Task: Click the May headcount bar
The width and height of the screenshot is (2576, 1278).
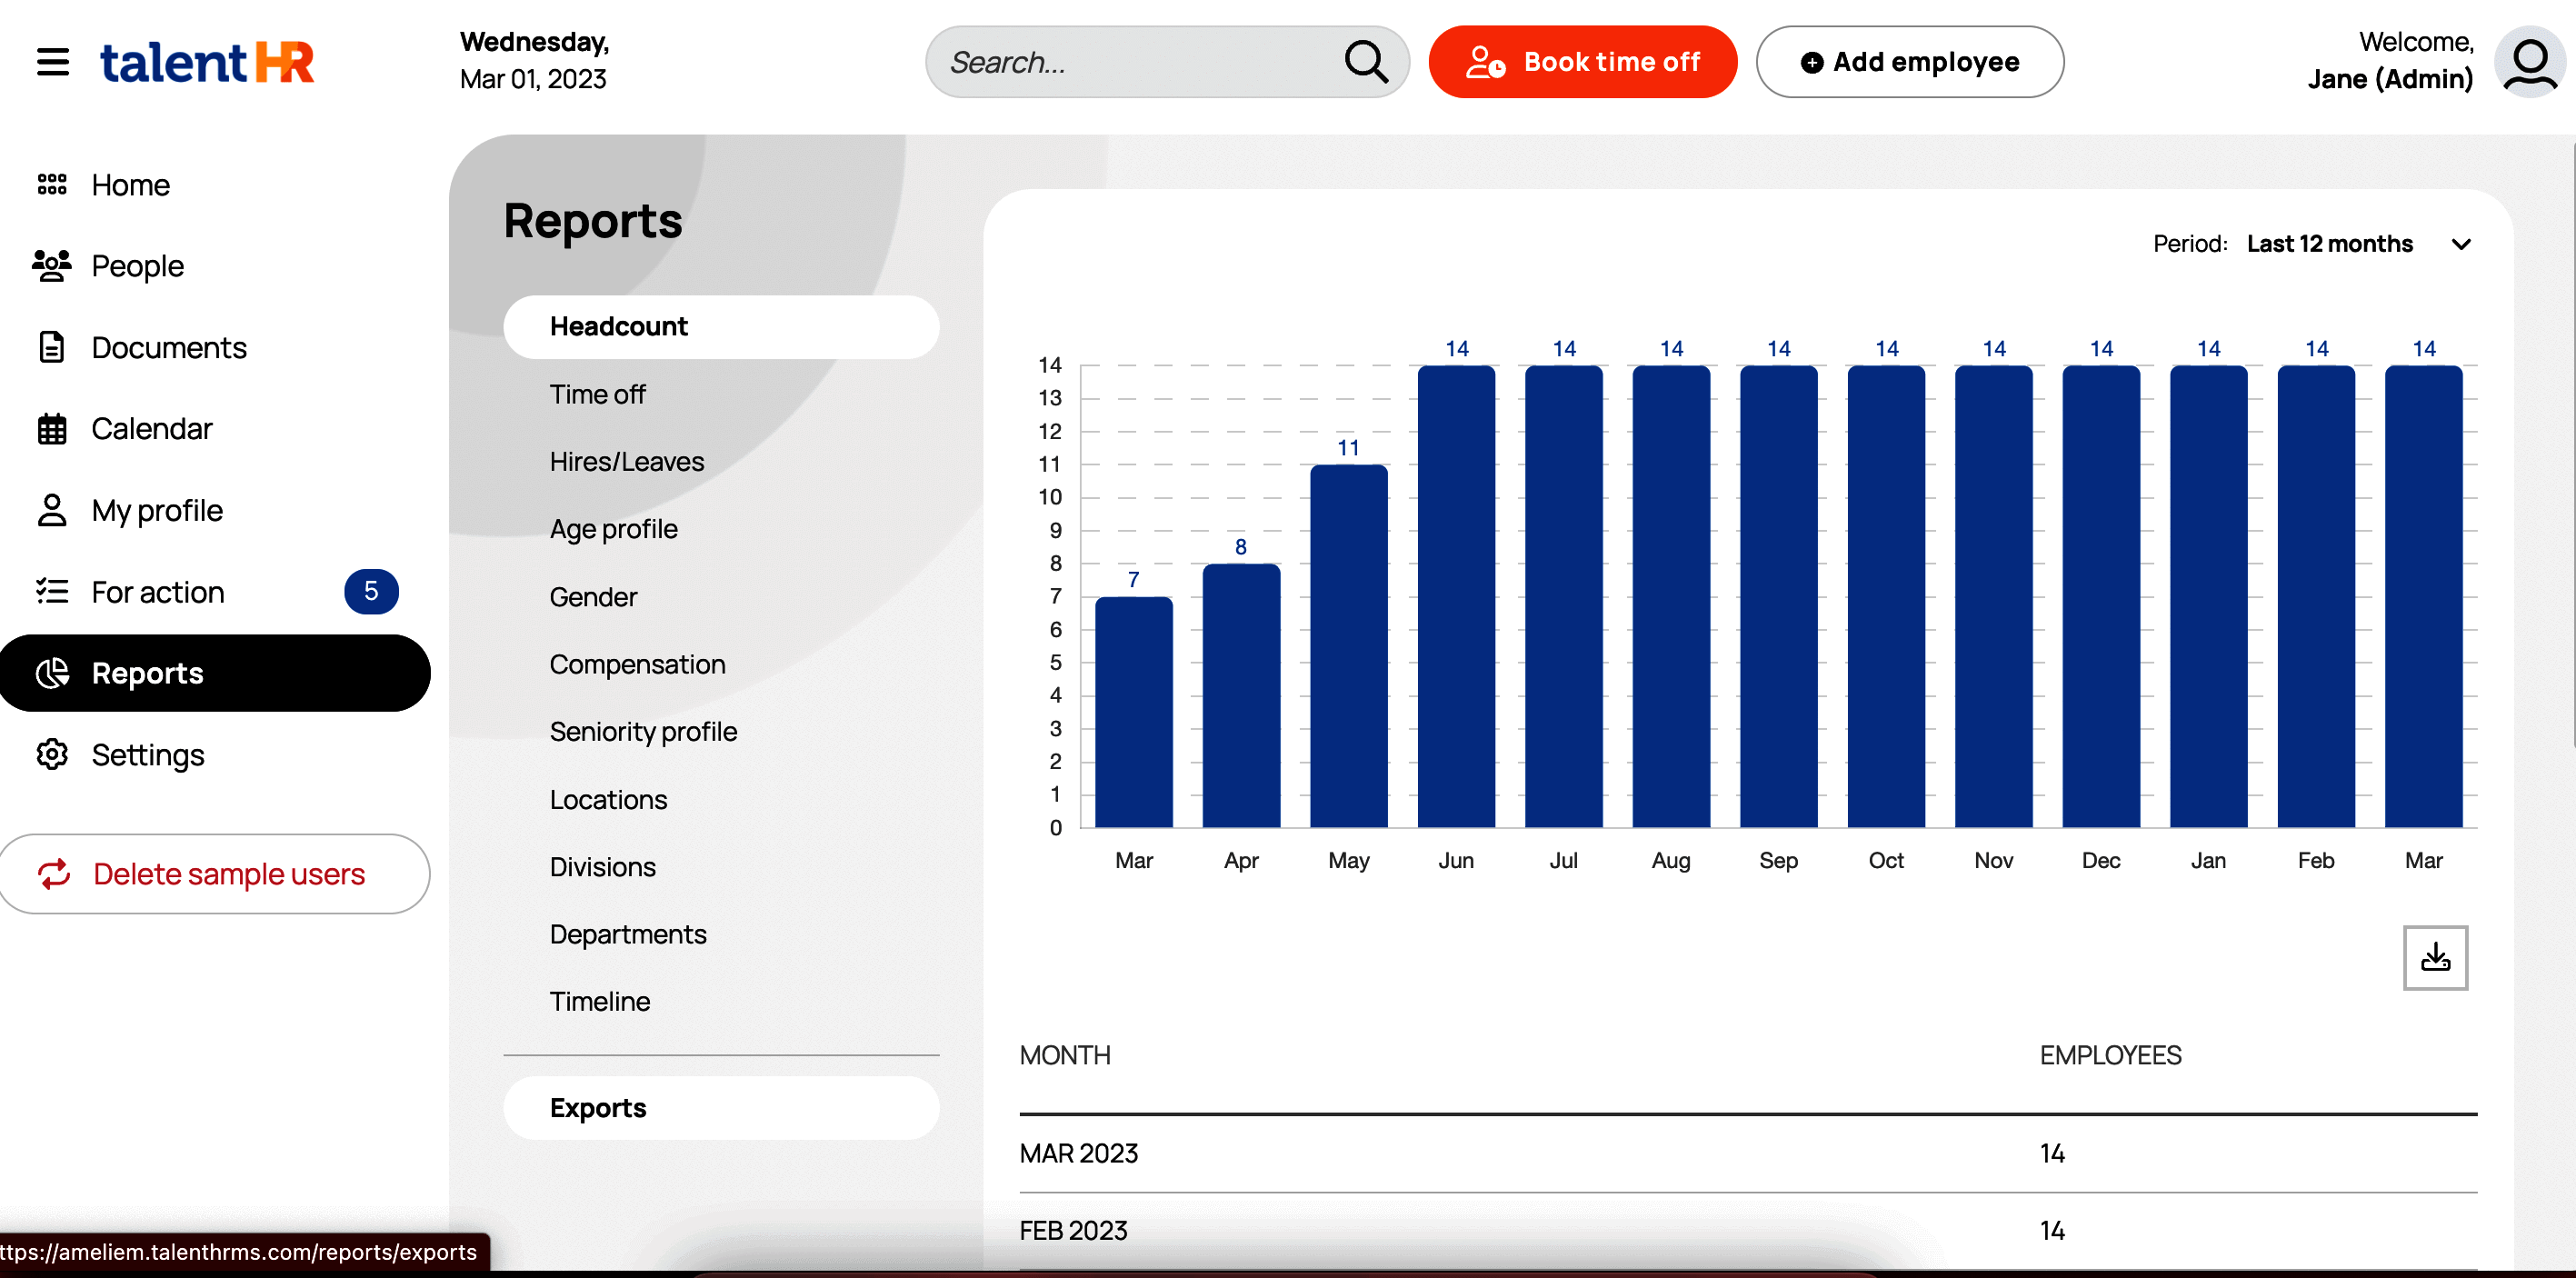Action: pyautogui.click(x=1348, y=645)
